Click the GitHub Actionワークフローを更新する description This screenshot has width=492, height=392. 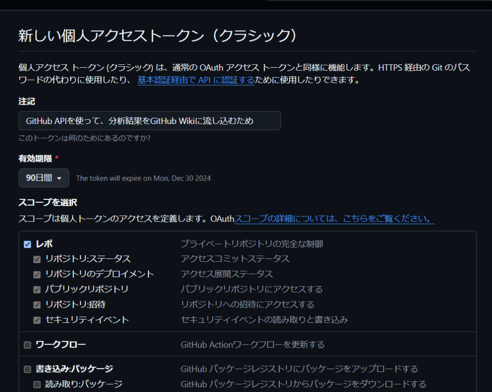point(253,344)
